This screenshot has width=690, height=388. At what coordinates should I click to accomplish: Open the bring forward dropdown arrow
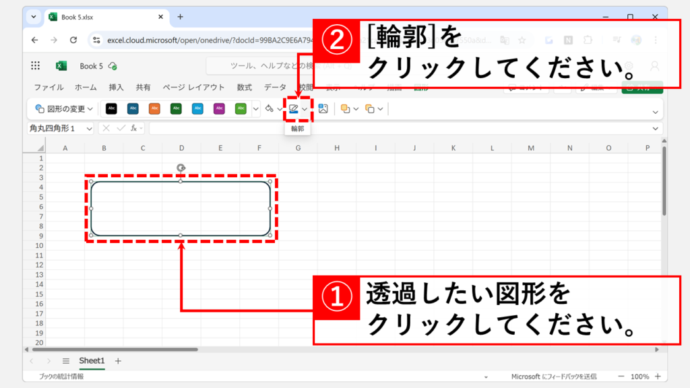pos(356,108)
